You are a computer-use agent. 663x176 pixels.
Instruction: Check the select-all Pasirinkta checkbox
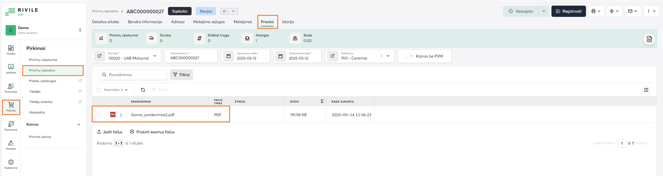coord(99,90)
